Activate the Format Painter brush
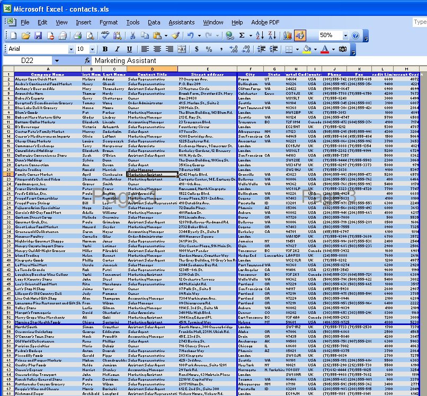This screenshot has width=427, height=396. [176, 35]
